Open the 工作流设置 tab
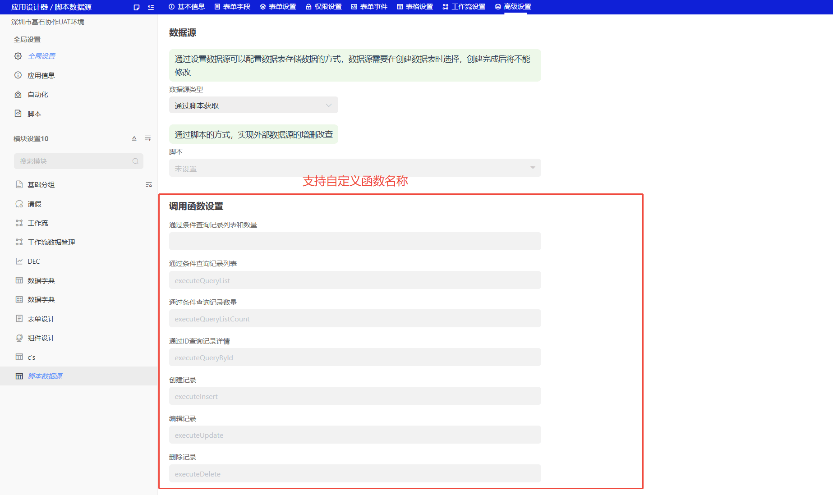The height and width of the screenshot is (495, 833). click(464, 7)
